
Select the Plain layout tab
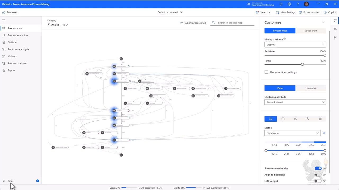280,88
